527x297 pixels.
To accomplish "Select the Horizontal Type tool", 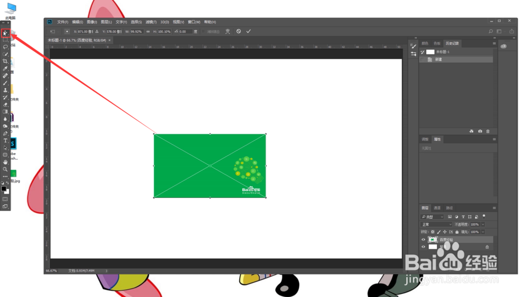I will coord(5,141).
